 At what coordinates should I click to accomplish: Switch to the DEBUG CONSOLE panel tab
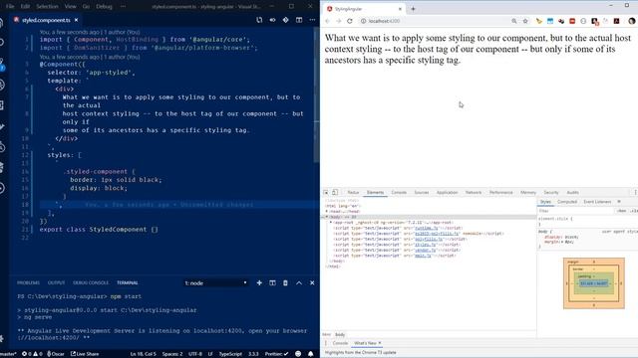91,282
